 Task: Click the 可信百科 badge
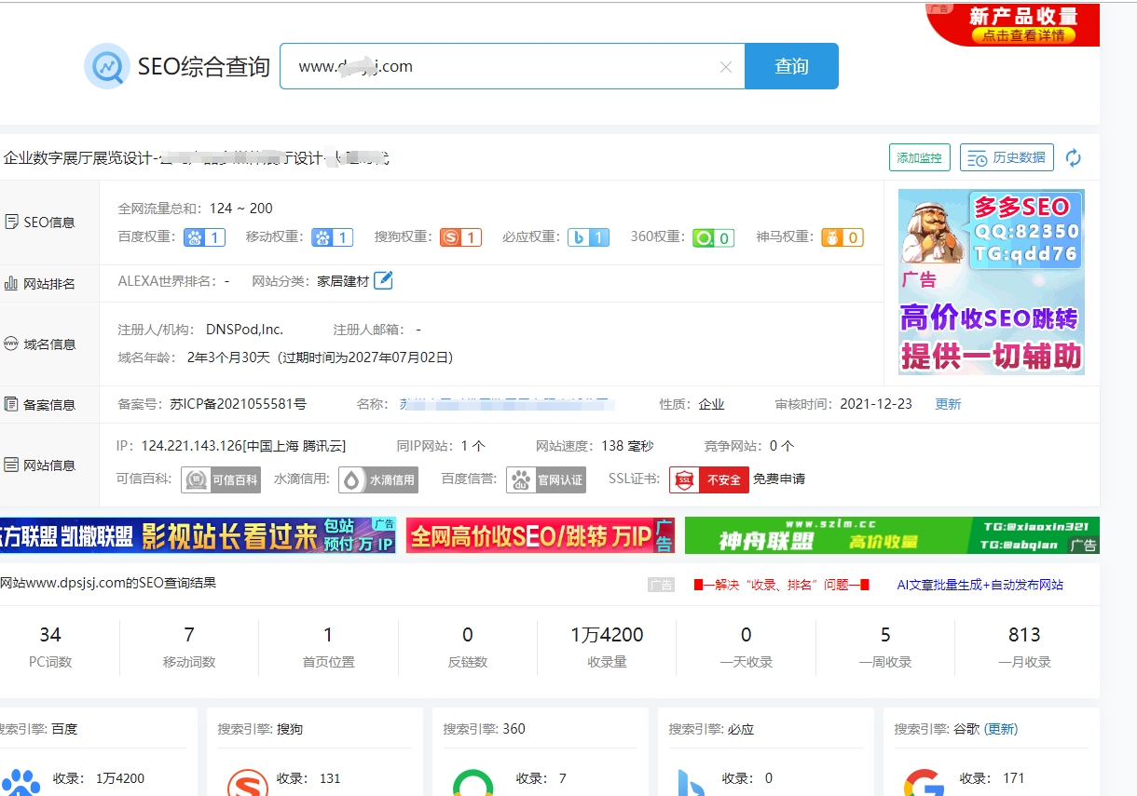pos(221,480)
